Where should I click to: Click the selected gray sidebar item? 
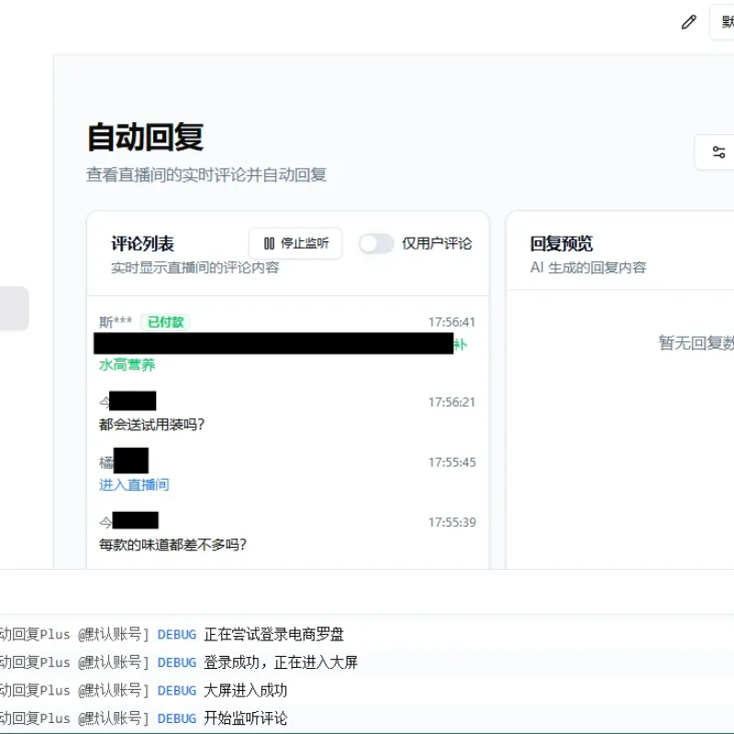pyautogui.click(x=14, y=308)
